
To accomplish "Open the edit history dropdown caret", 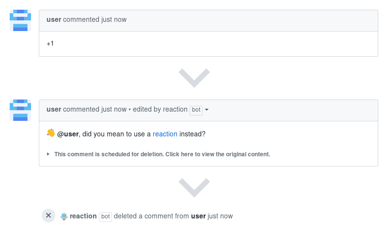I will [x=207, y=110].
